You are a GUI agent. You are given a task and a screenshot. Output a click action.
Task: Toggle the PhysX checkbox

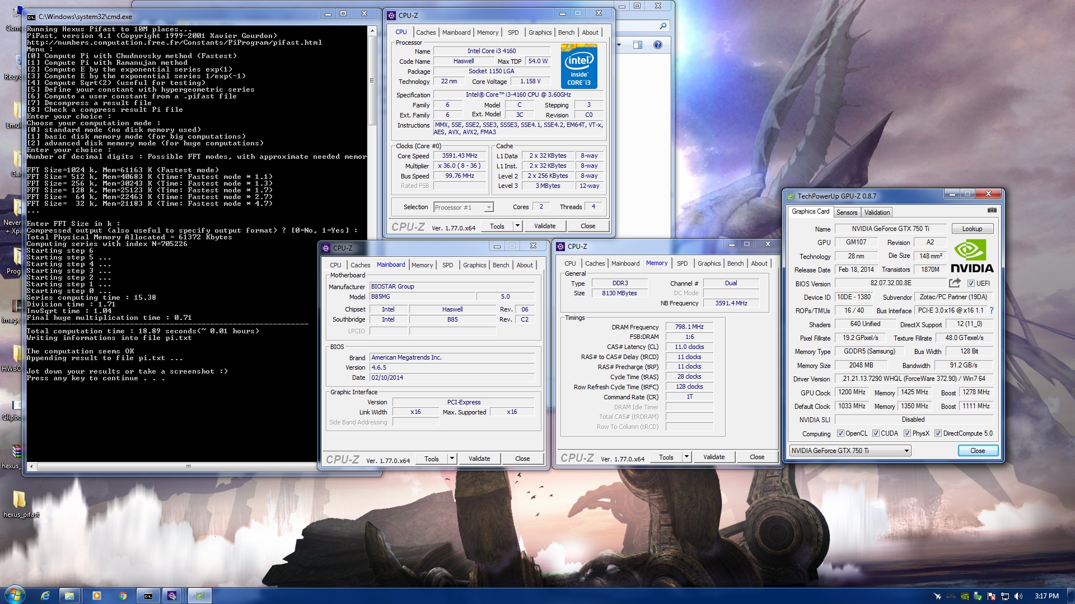pos(907,433)
